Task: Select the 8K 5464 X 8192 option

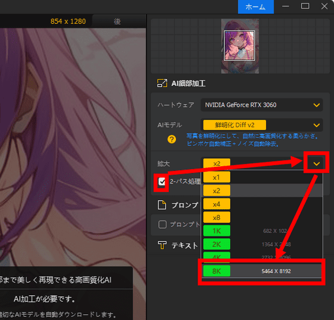Action: pyautogui.click(x=262, y=271)
